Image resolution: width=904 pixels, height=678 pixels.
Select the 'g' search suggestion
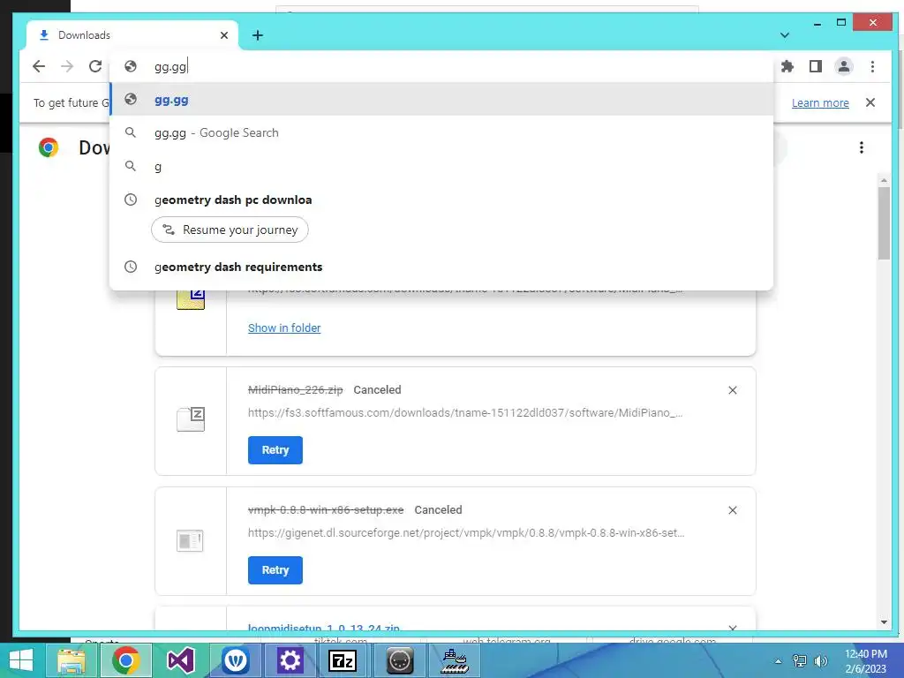point(441,166)
